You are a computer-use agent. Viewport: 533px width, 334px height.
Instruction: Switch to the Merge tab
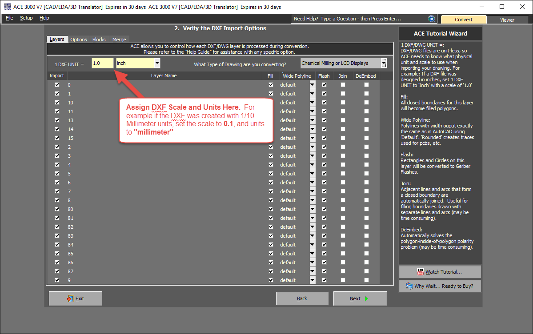pos(119,40)
